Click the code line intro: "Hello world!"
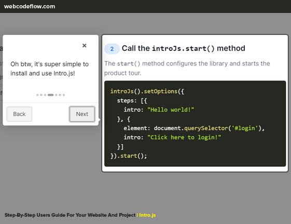 pos(159,110)
